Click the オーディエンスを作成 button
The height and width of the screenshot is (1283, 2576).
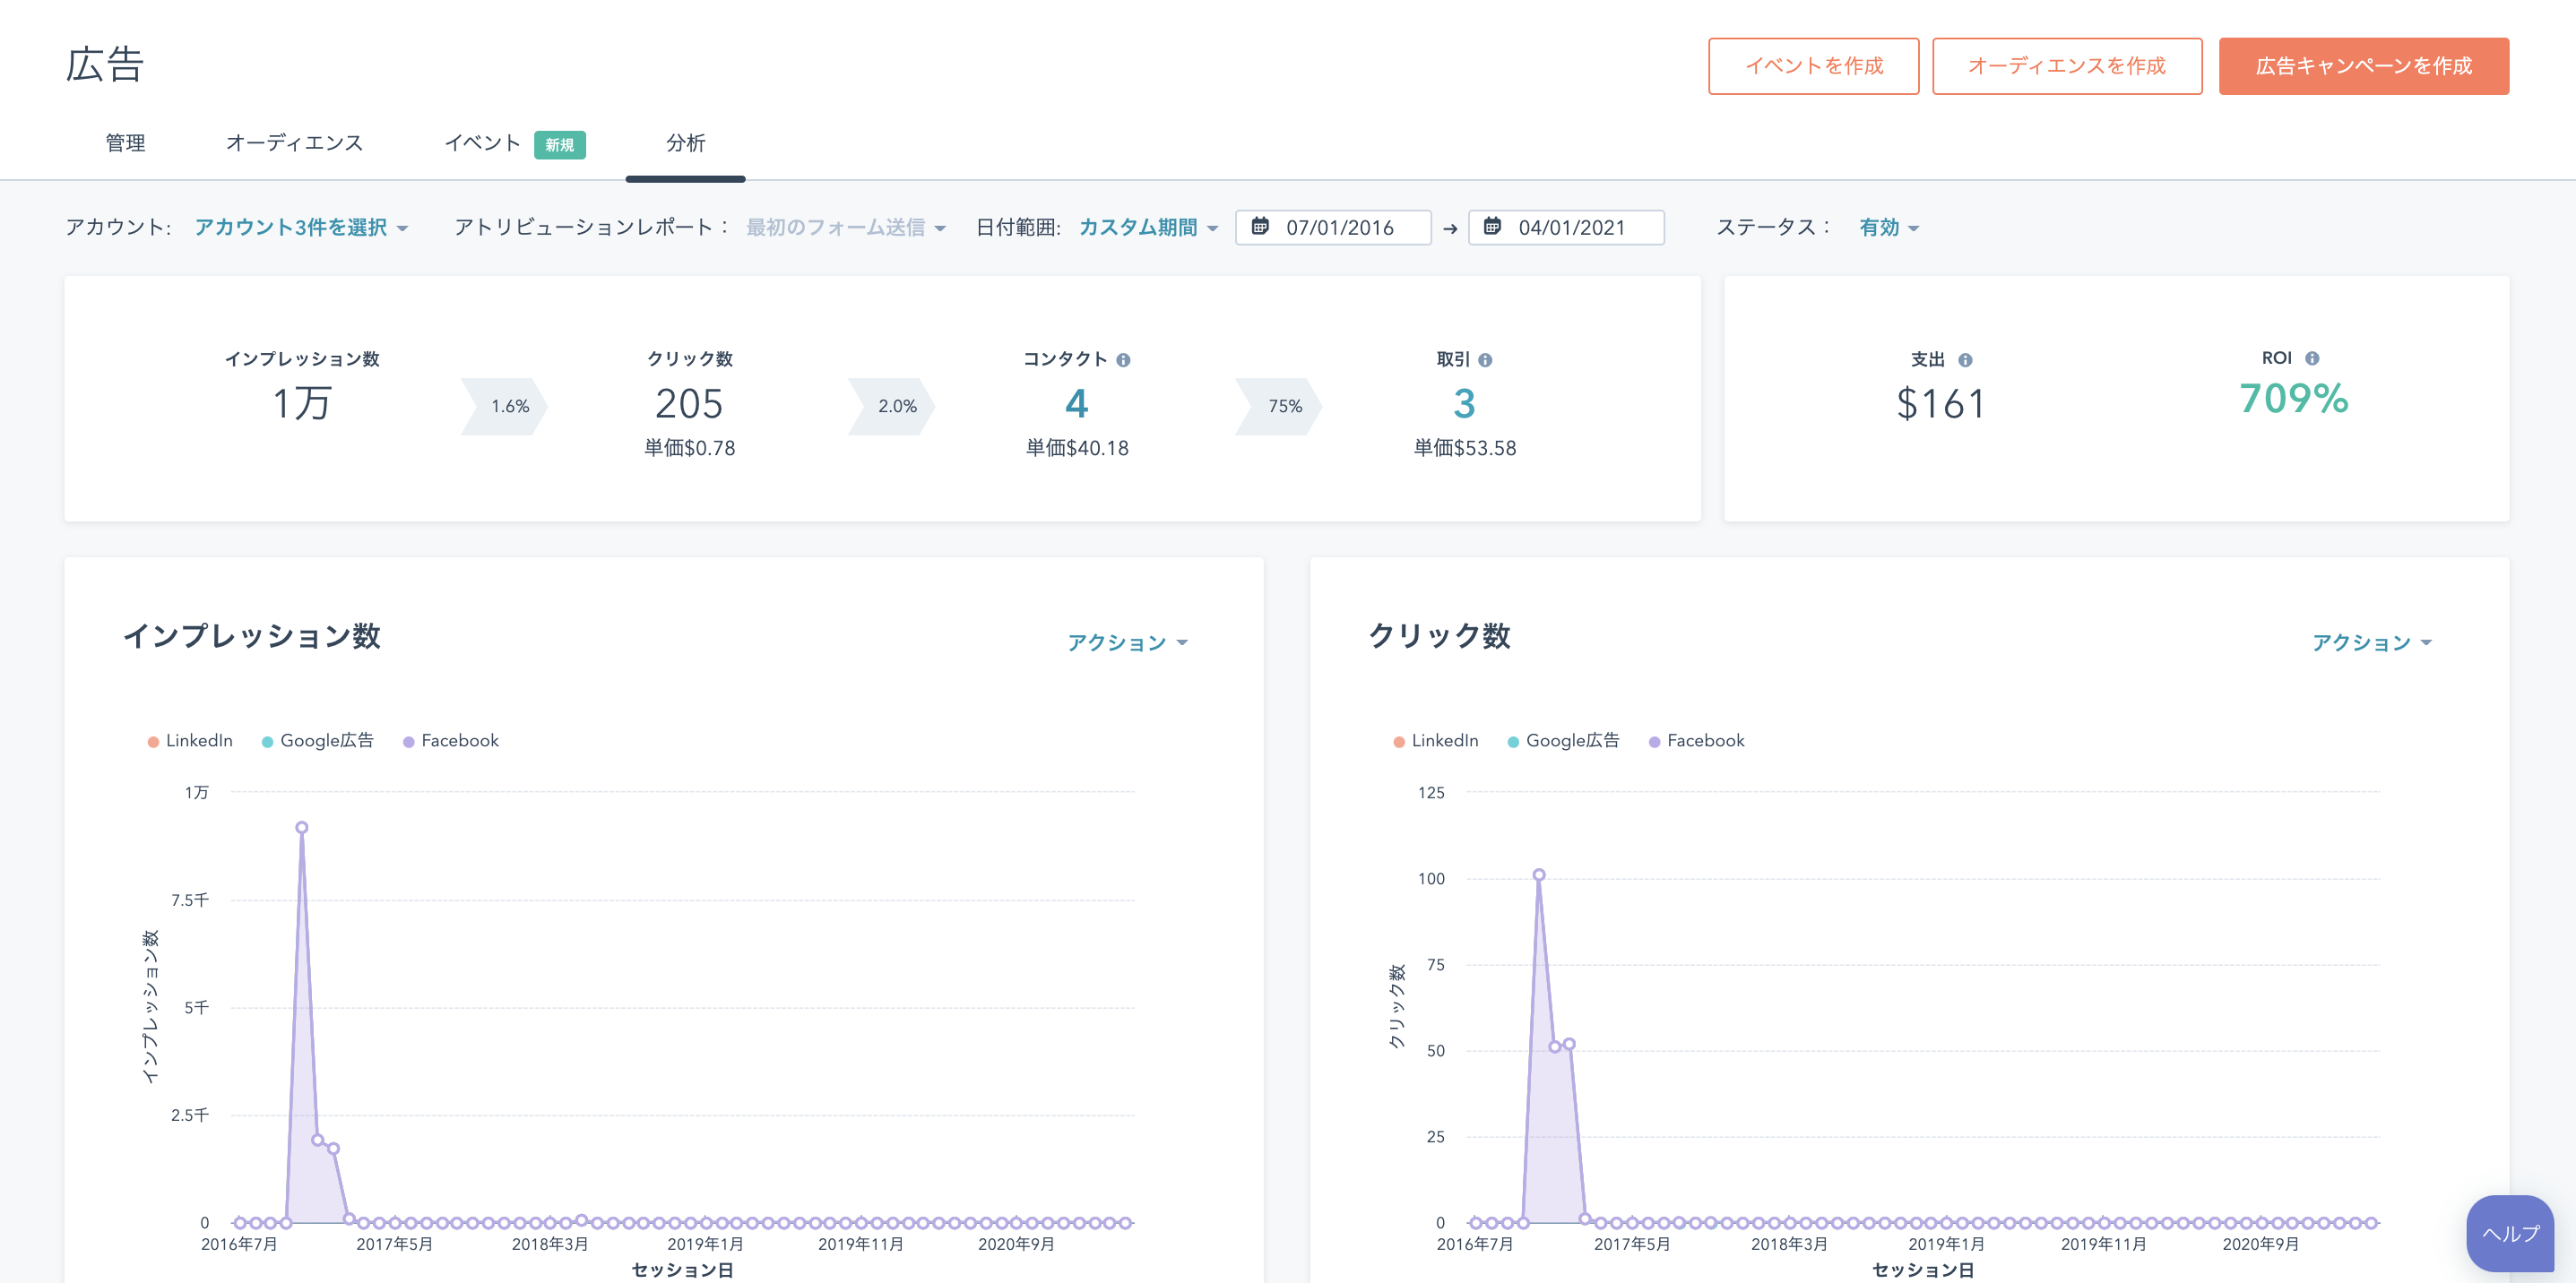point(2066,66)
